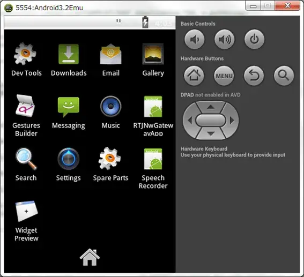
Task: Open the Gallery app
Action: point(153,59)
